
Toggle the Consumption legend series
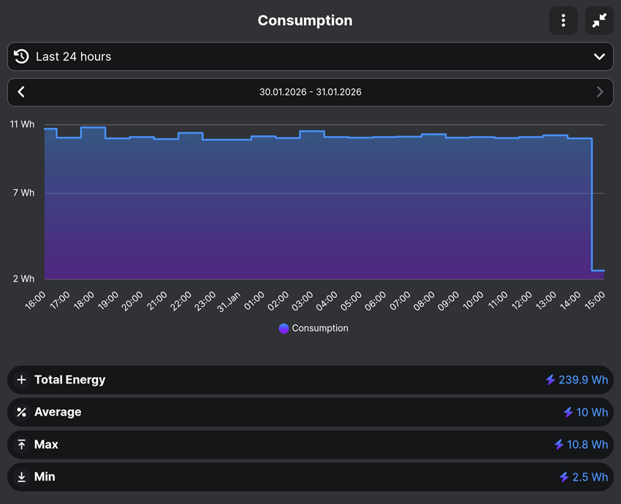coord(313,328)
